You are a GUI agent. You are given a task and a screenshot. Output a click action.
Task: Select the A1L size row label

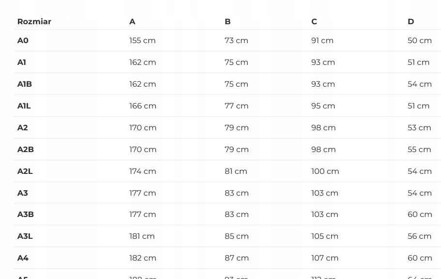coord(24,106)
